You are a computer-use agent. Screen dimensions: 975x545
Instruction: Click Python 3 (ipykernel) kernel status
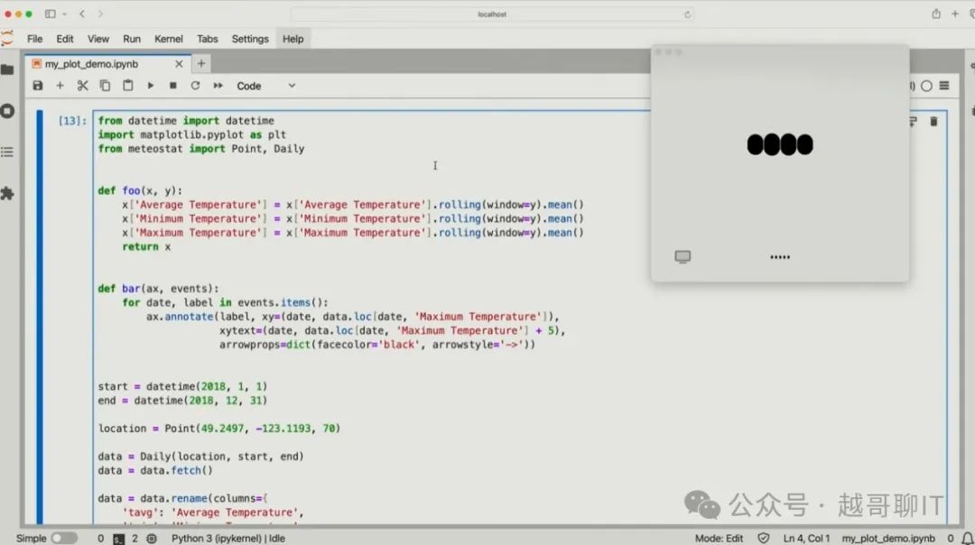pos(228,538)
